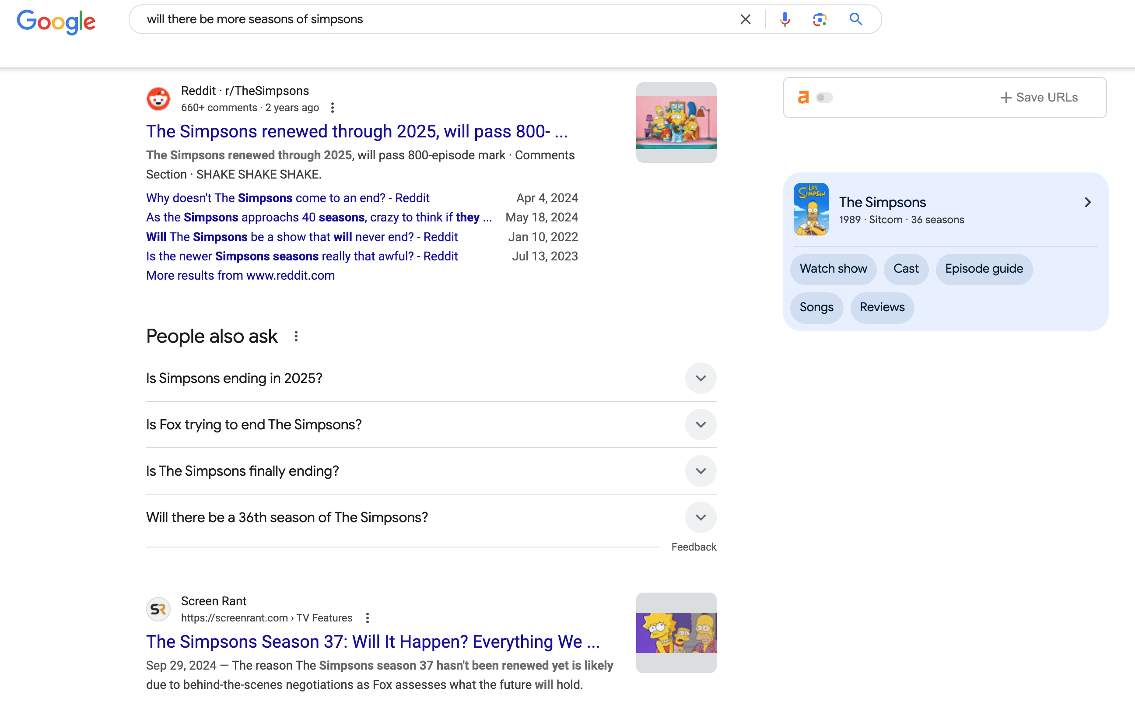1135x709 pixels.
Task: Select the Cast chip
Action: coord(906,269)
